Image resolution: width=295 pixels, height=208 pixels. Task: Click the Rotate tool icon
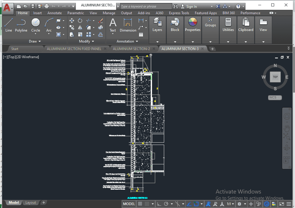[80, 21]
